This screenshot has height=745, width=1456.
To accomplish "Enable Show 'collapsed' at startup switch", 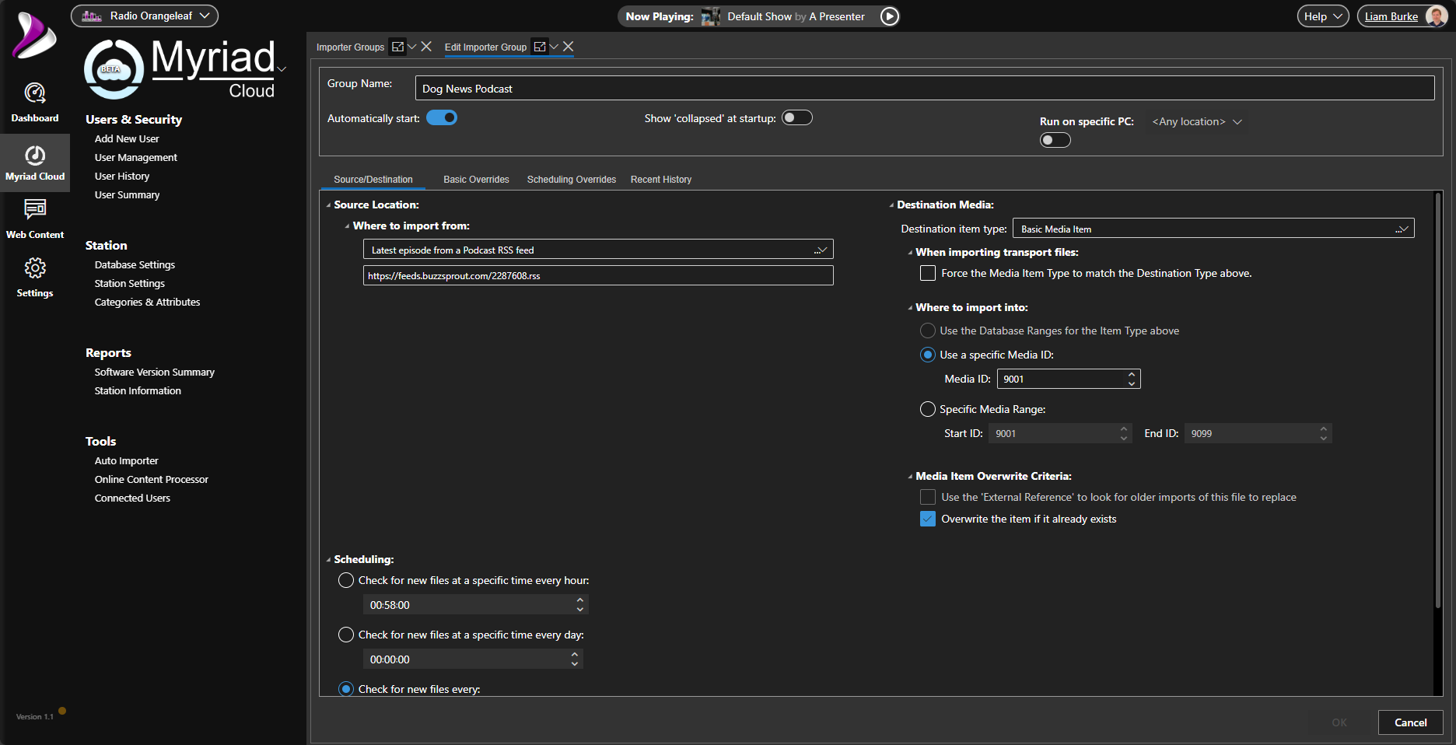I will (797, 117).
